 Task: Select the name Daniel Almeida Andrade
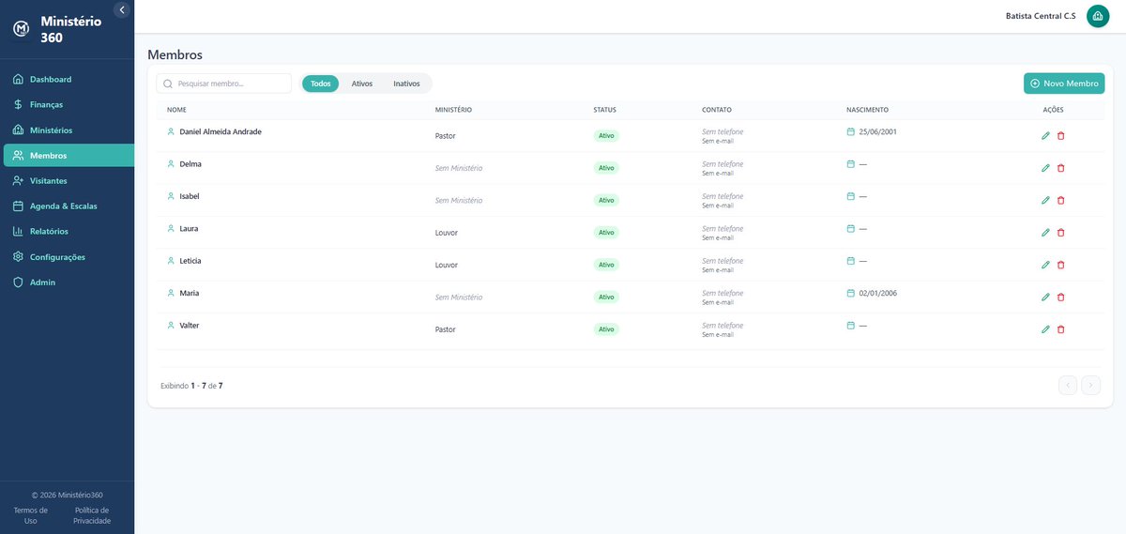coord(221,131)
